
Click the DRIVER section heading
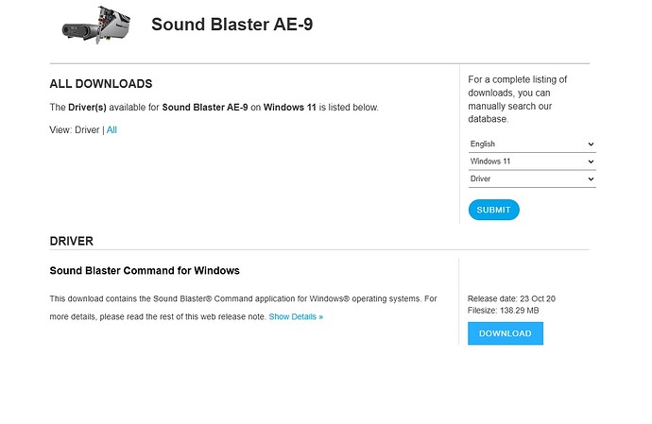coord(72,242)
